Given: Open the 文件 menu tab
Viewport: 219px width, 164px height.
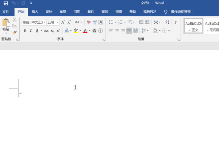Looking at the screenshot, I should click(x=6, y=12).
